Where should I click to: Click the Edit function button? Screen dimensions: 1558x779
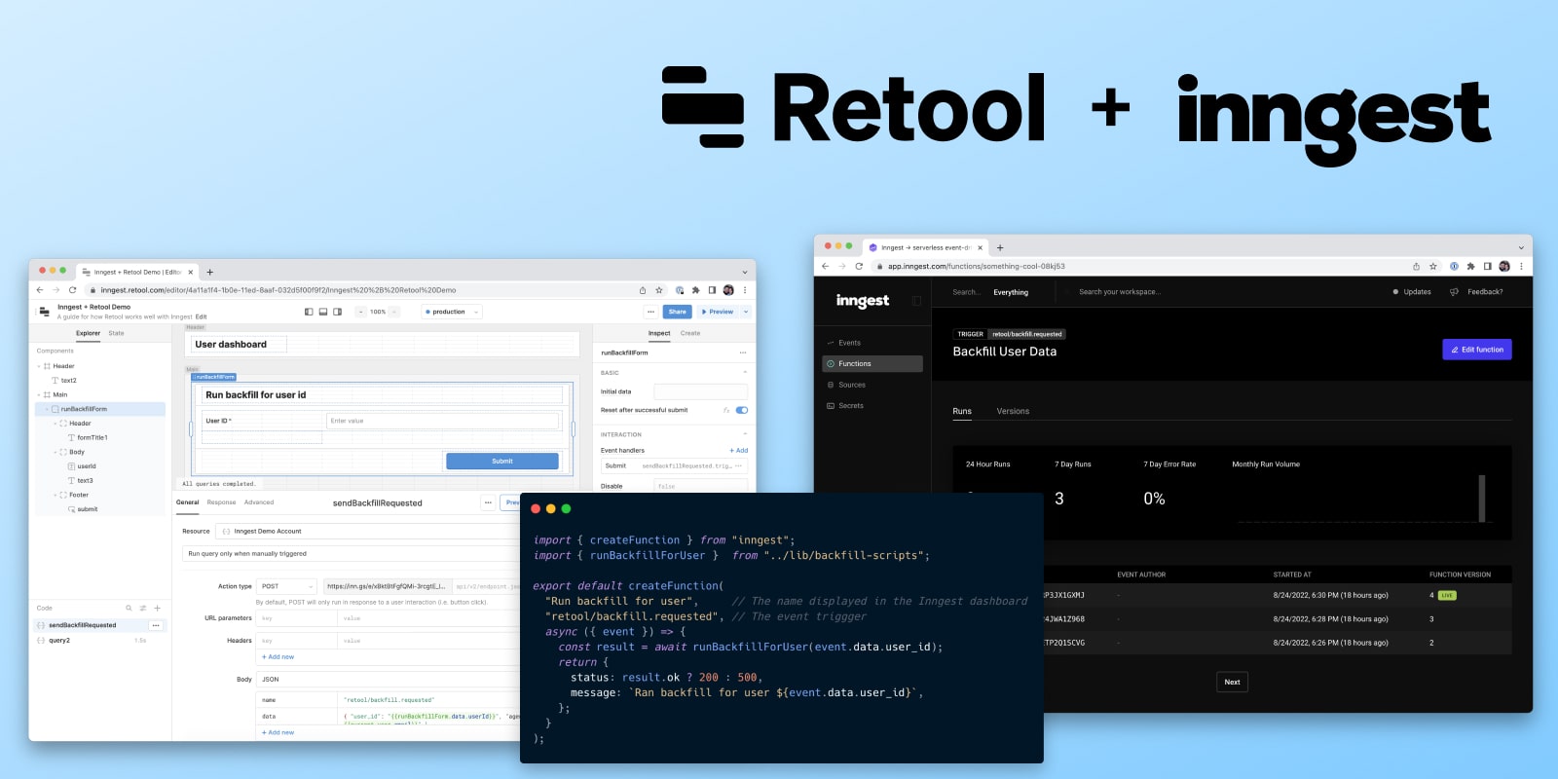[x=1476, y=350]
